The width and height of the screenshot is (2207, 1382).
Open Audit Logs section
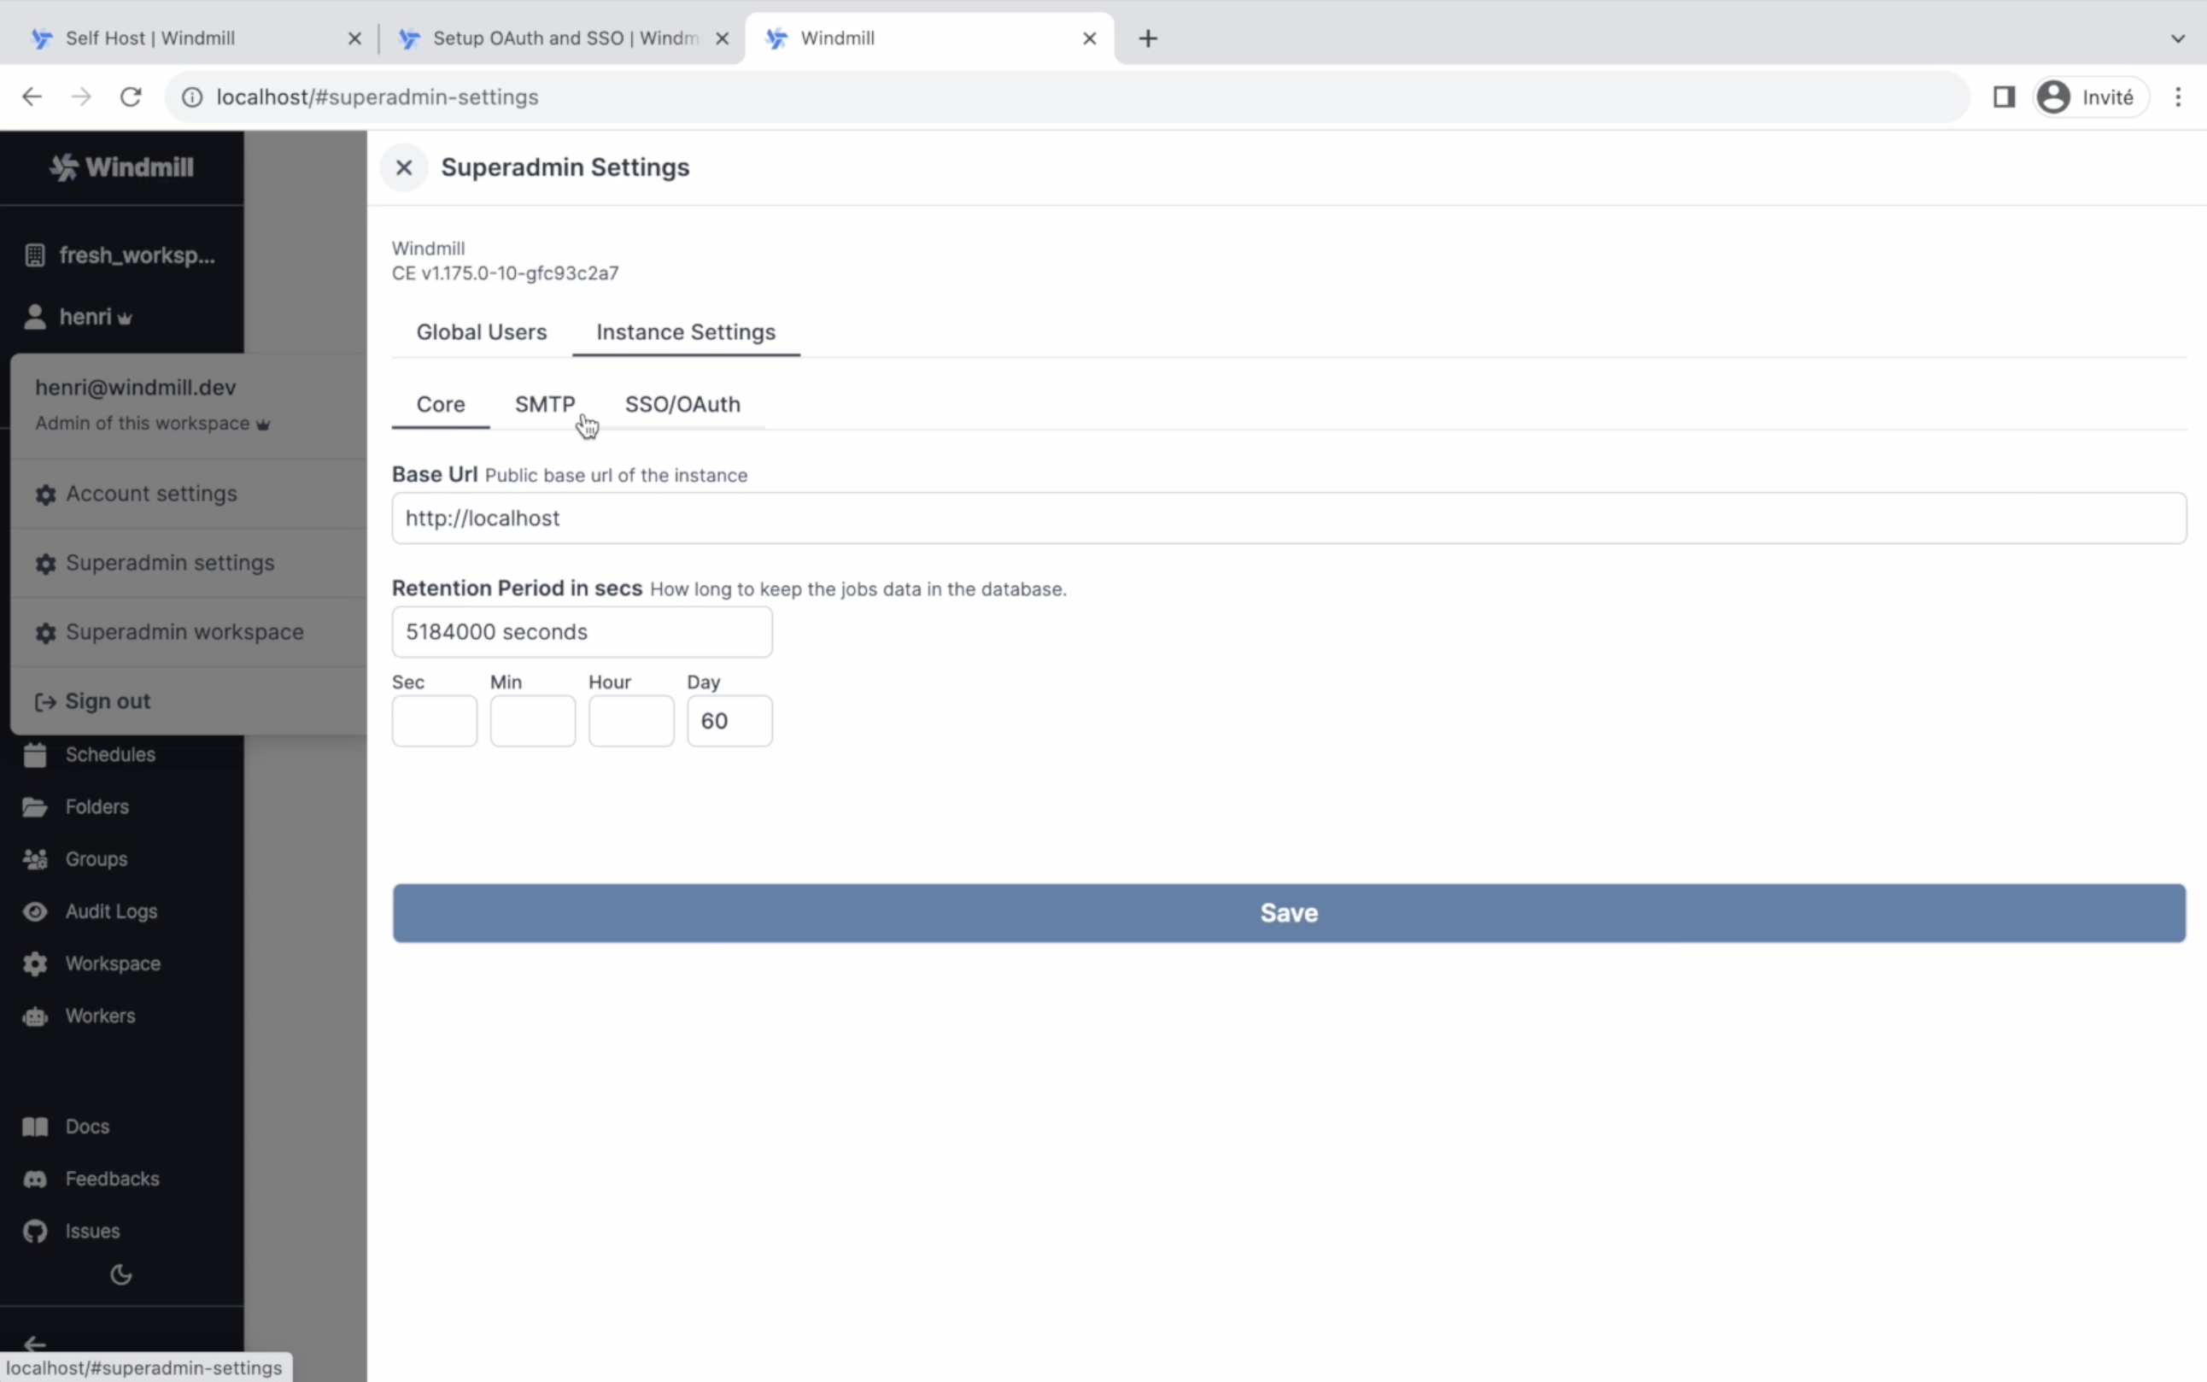(x=111, y=911)
